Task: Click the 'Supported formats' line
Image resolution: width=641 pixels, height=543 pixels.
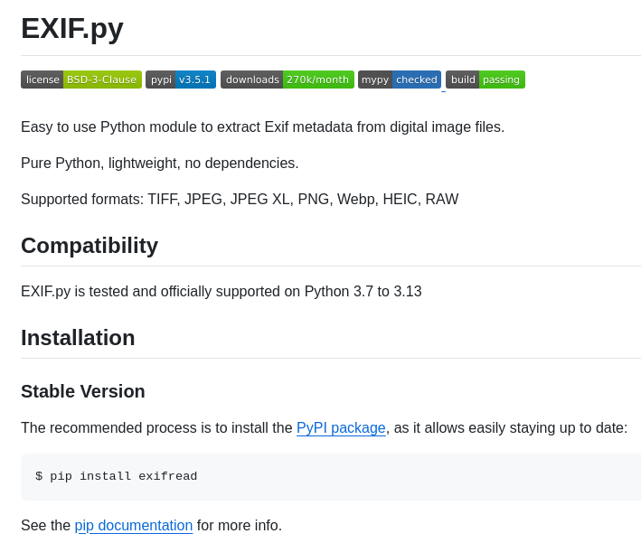Action: tap(240, 200)
